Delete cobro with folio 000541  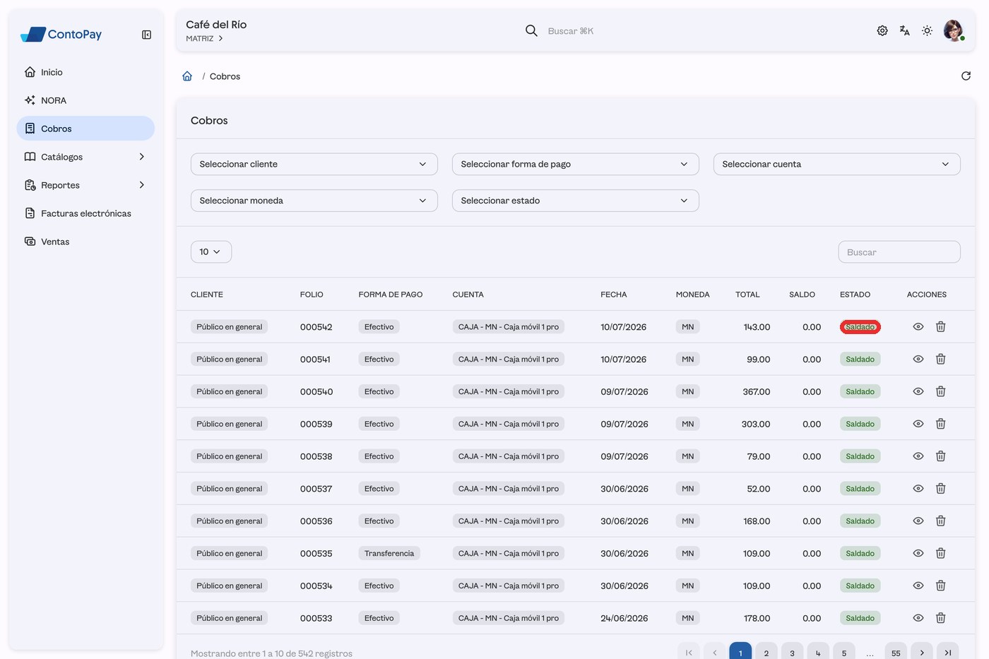[941, 360]
